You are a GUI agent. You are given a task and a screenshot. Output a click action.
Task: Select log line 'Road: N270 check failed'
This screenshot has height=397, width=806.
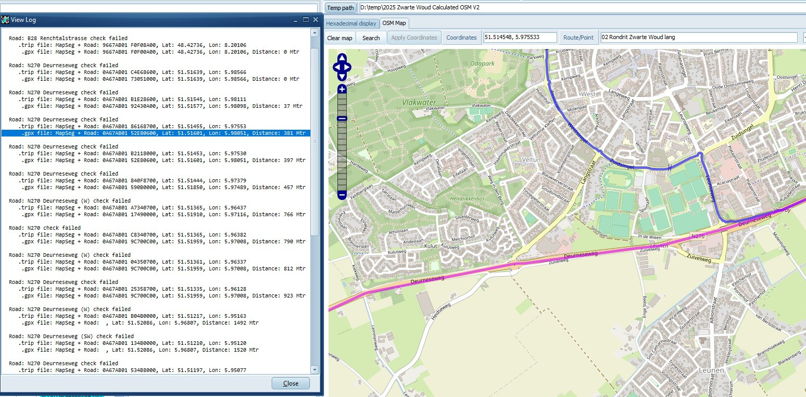[x=45, y=228]
